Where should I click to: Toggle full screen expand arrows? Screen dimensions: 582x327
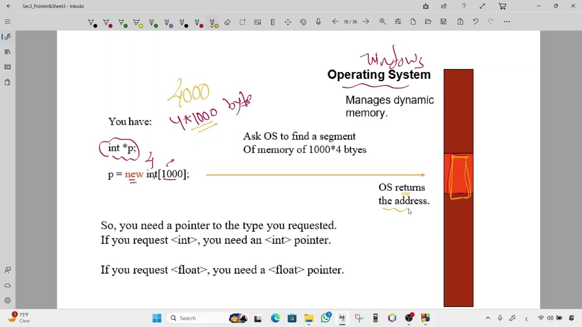coord(482,6)
